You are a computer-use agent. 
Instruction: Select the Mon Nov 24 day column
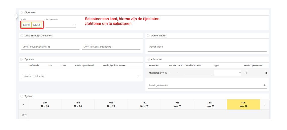pyautogui.click(x=45, y=104)
